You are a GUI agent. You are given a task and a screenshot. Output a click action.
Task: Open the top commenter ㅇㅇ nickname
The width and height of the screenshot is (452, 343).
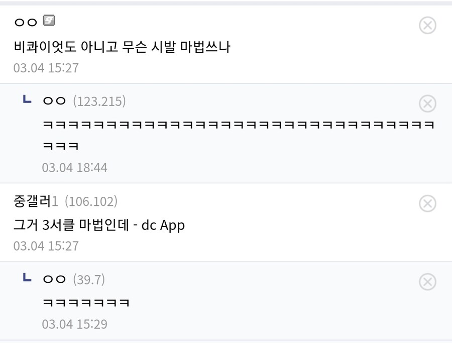click(26, 23)
